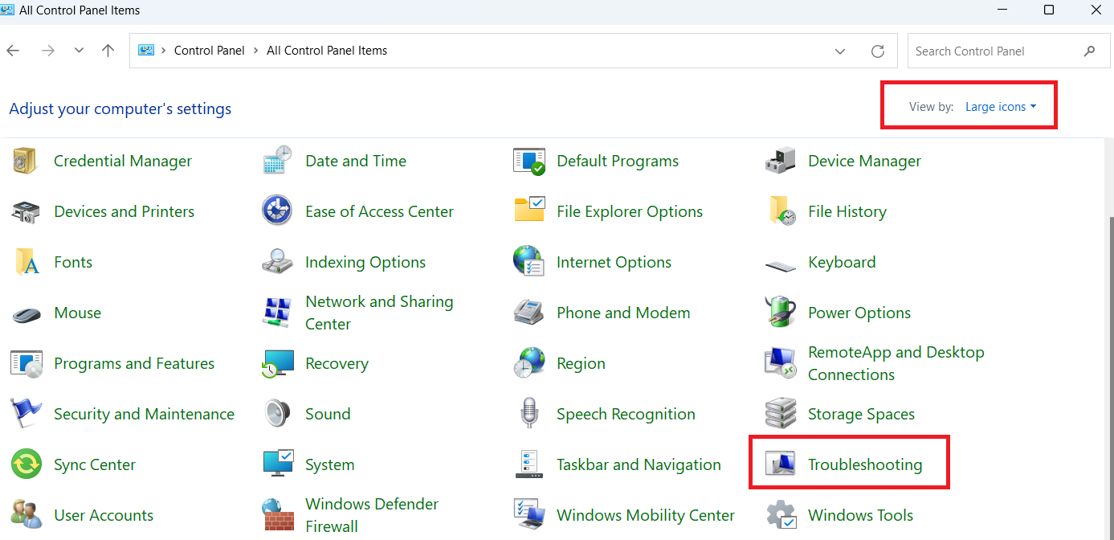Open the Credential Manager safe icon
1114x540 pixels.
pyautogui.click(x=25, y=161)
